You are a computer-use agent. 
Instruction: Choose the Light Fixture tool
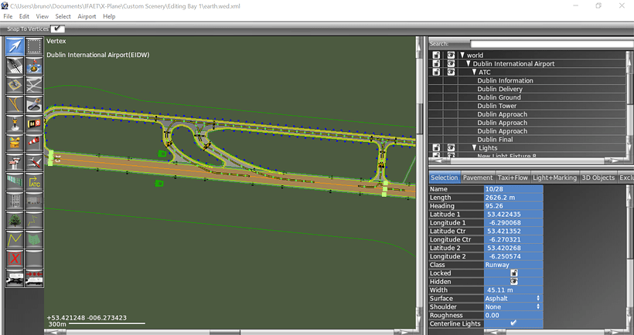[x=15, y=124]
